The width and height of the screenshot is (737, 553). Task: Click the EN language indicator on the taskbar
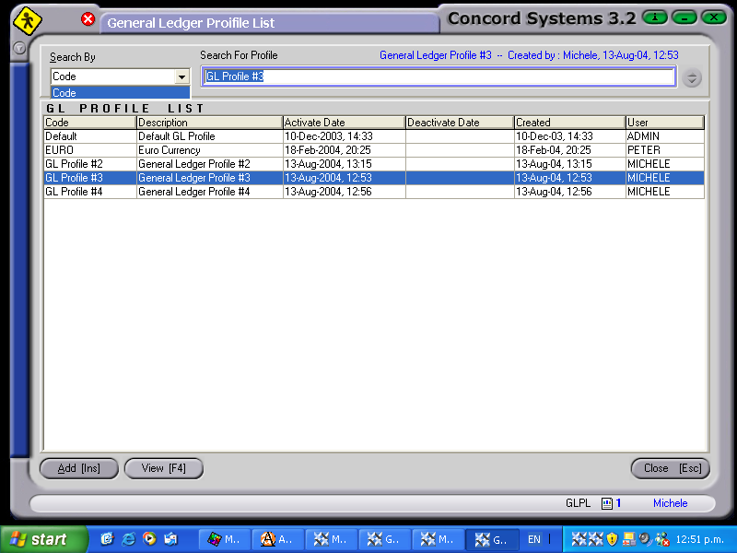click(x=532, y=539)
